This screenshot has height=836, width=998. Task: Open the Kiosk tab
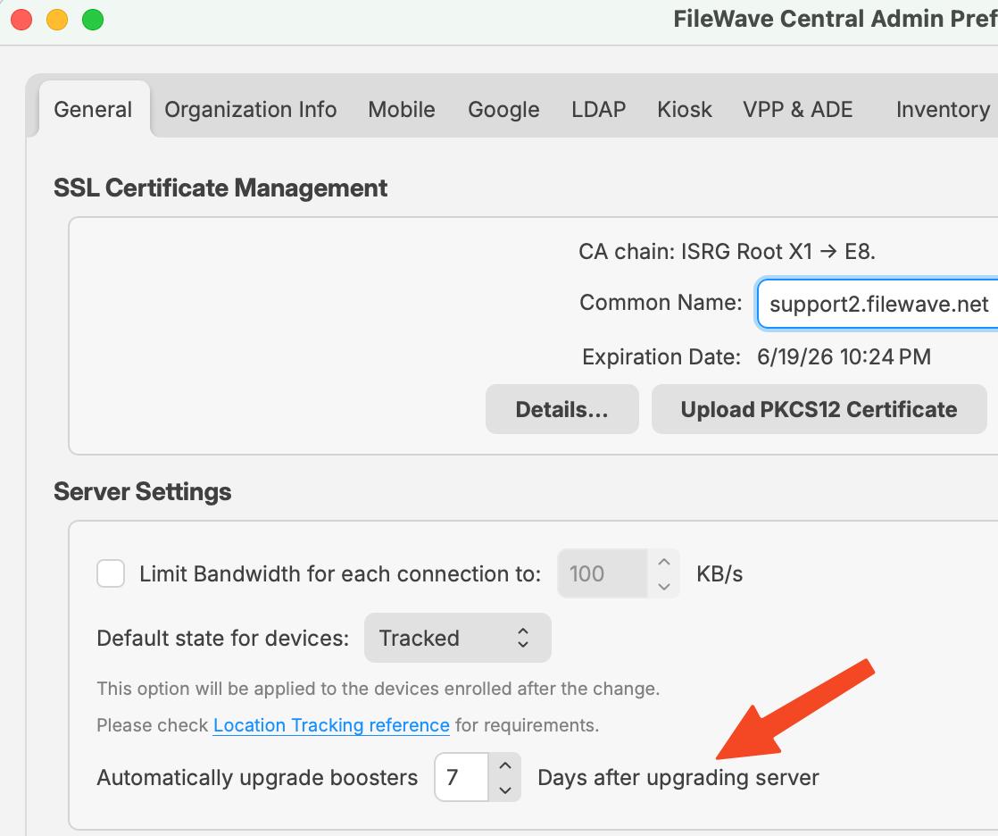pyautogui.click(x=684, y=109)
